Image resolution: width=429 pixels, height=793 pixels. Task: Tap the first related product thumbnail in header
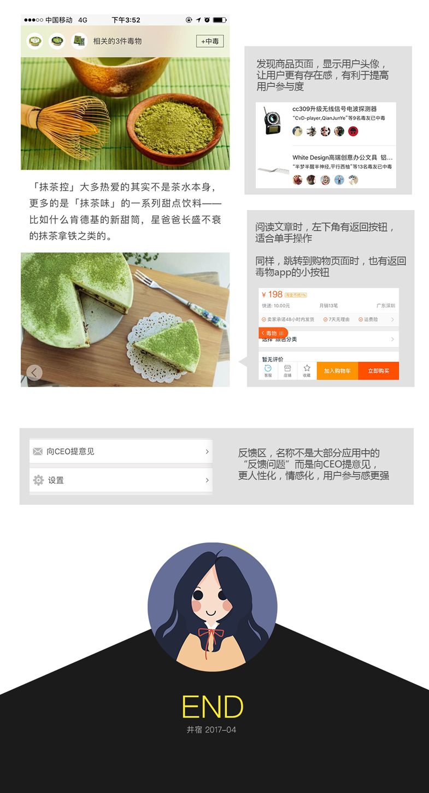coord(35,41)
